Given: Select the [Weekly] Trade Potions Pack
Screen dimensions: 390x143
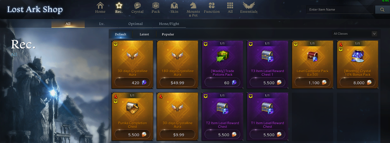Looking at the screenshot, I should coord(223,65).
